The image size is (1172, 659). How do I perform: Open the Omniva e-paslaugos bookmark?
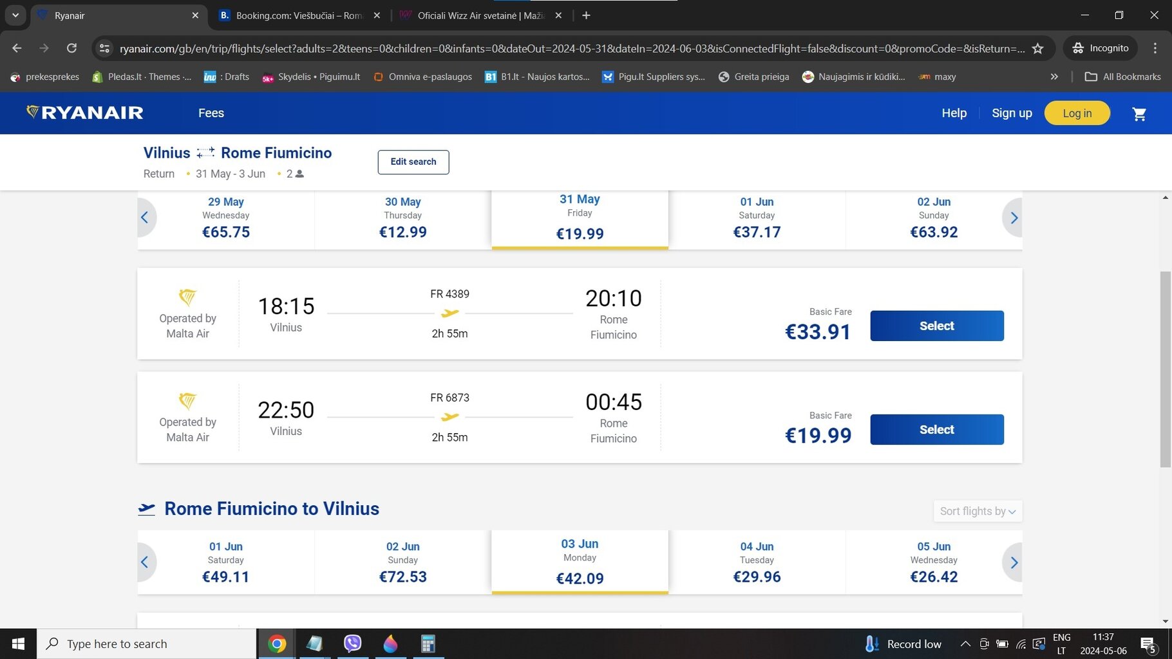pyautogui.click(x=423, y=77)
